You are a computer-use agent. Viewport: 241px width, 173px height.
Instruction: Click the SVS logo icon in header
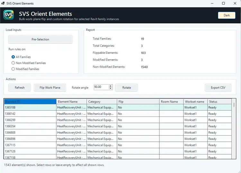(x=9, y=15)
